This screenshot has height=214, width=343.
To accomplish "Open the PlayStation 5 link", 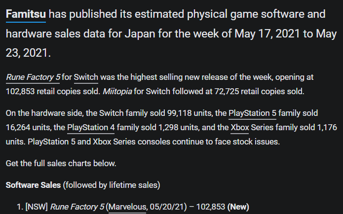I will point(252,113).
